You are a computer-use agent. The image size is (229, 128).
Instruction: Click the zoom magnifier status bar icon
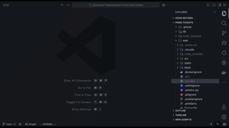pyautogui.click(x=218, y=124)
